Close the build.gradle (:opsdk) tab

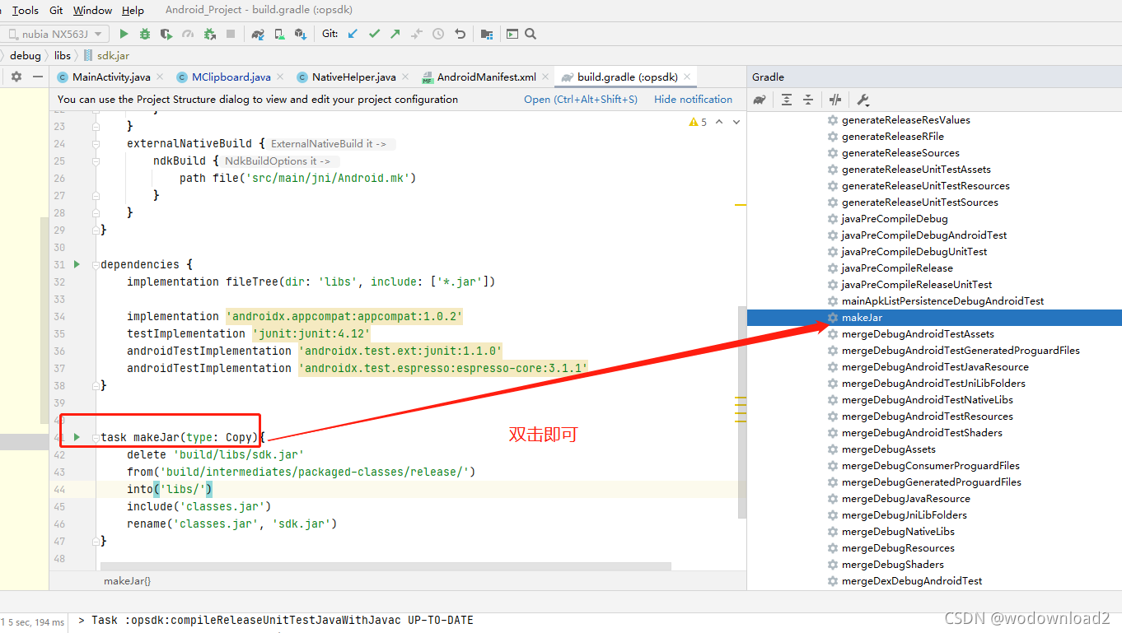tap(688, 77)
